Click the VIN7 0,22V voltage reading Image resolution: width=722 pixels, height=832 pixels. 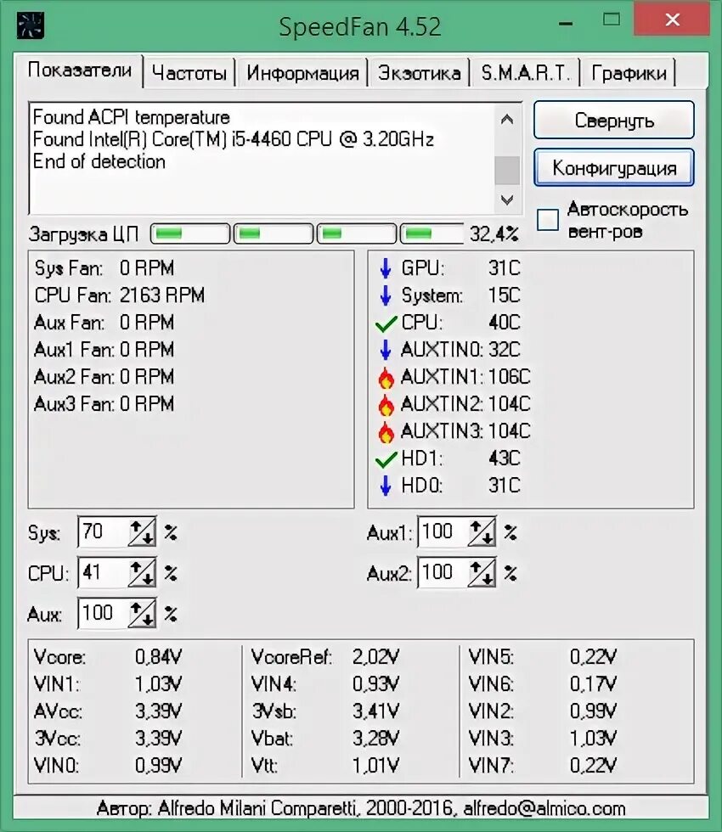click(x=543, y=765)
